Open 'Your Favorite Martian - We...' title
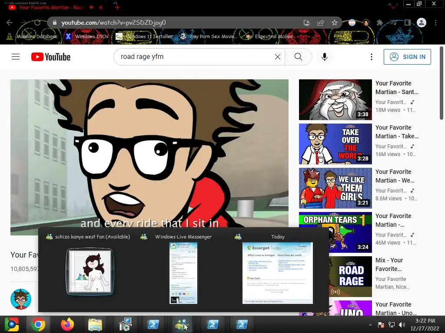The height and width of the screenshot is (333, 445). [x=395, y=176]
